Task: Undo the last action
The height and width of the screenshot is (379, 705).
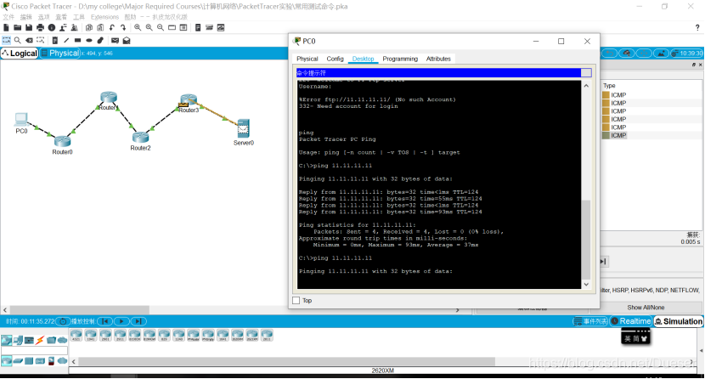Action: click(x=112, y=28)
